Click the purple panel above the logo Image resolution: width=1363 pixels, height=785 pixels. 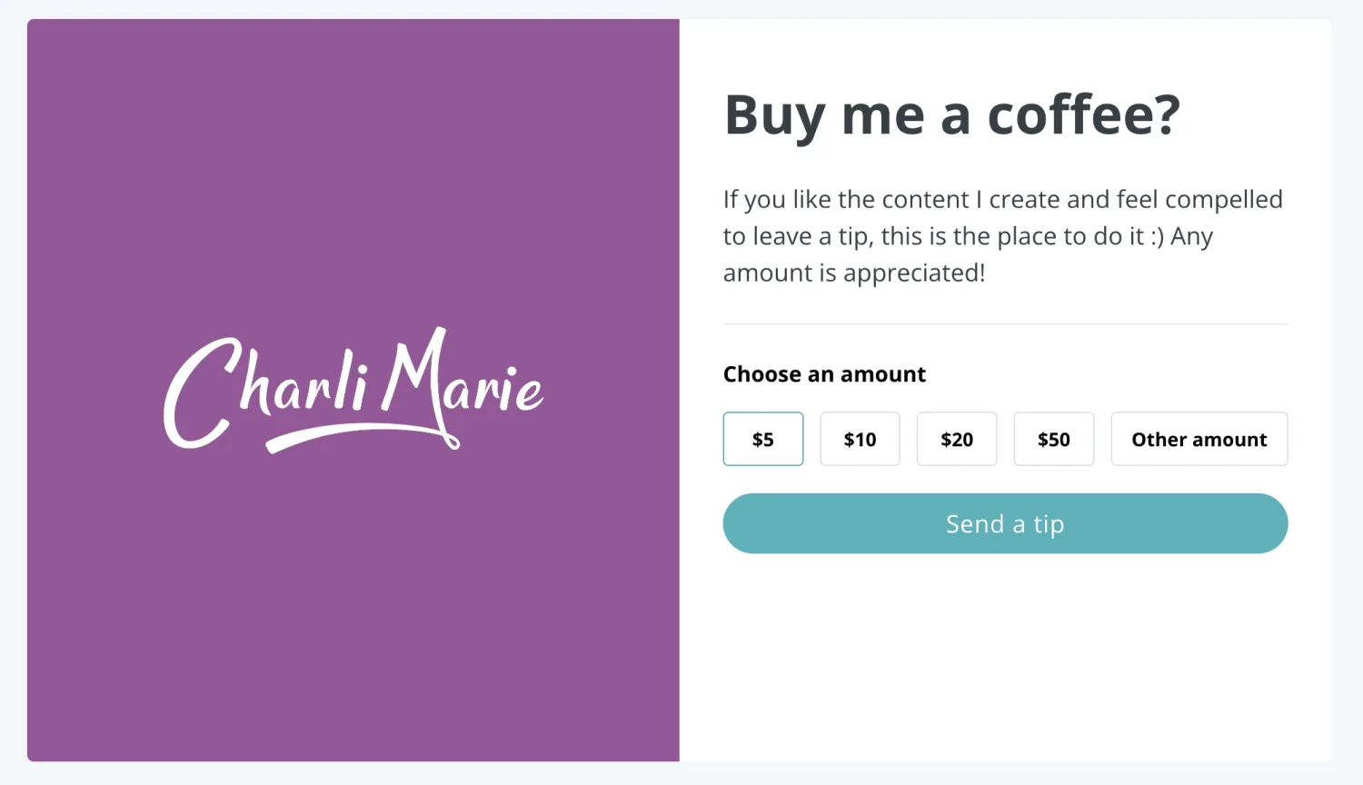(x=353, y=164)
